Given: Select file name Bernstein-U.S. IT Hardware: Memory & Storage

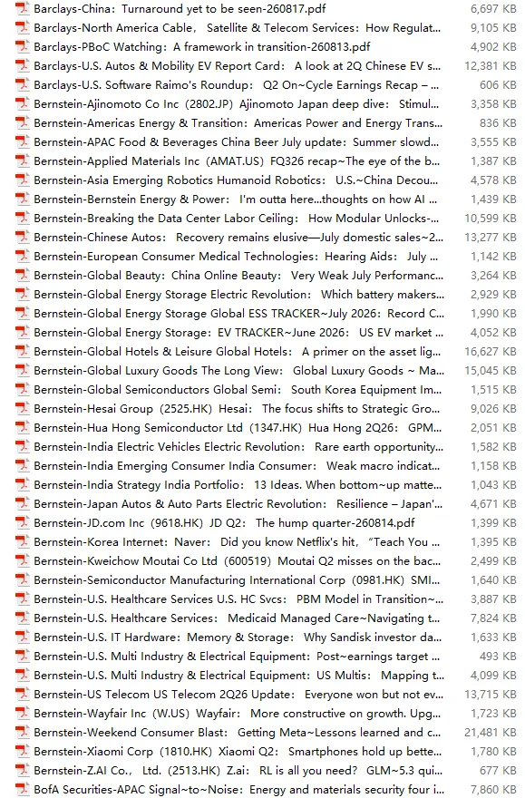Looking at the screenshot, I should pos(238,637).
